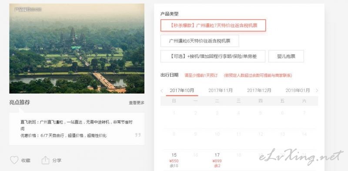Click the 余10 remaining count
Image resolution: width=348 pixels, height=171 pixels.
[x=174, y=166]
